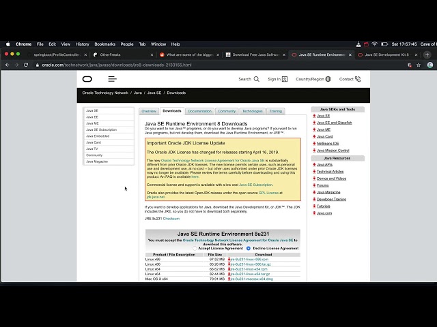Reload the page with refresh icon
This screenshot has width=437, height=327.
click(26, 65)
